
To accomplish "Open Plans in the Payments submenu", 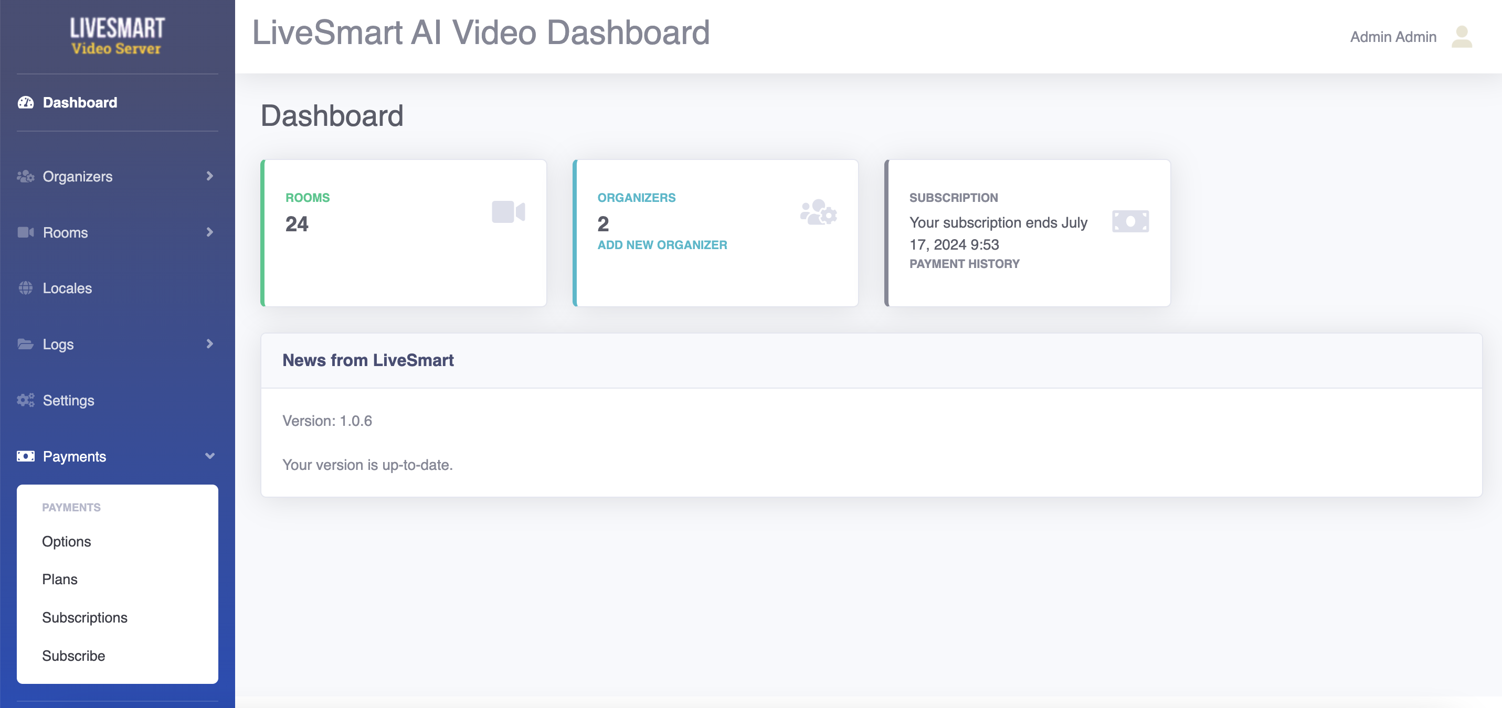I will [x=59, y=579].
